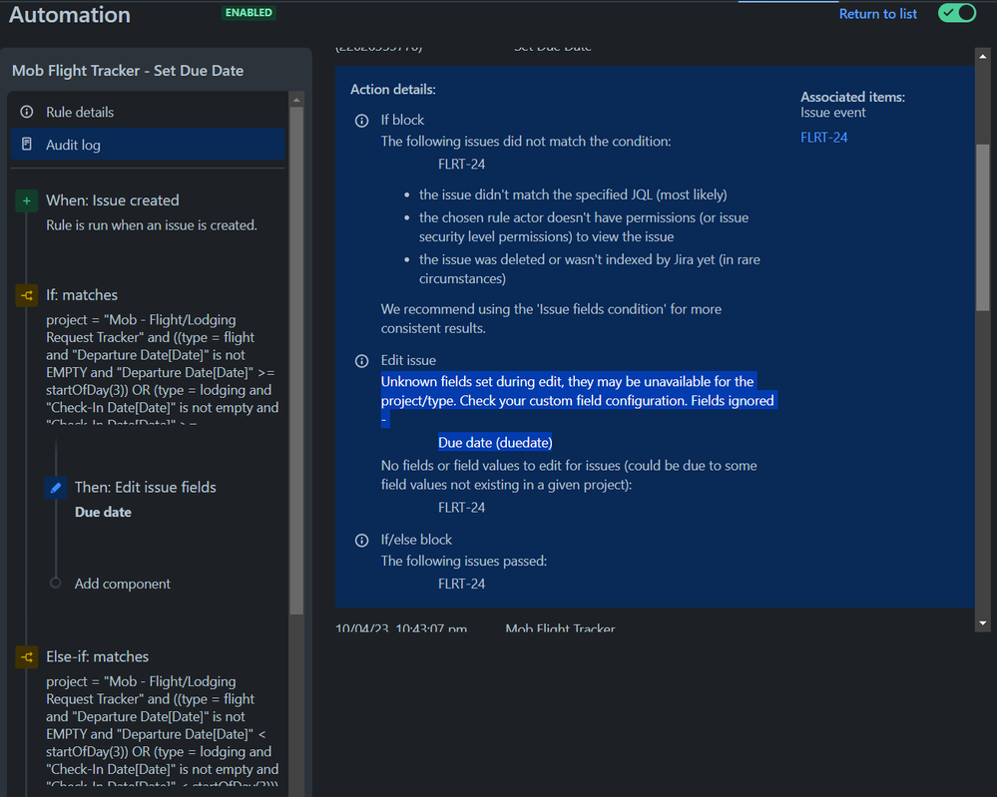Viewport: 997px width, 797px height.
Task: Click the highlighted Due date (duedate) text
Action: point(495,442)
